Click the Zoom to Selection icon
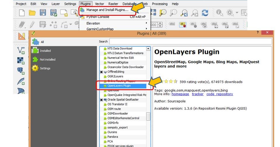 coord(163,13)
